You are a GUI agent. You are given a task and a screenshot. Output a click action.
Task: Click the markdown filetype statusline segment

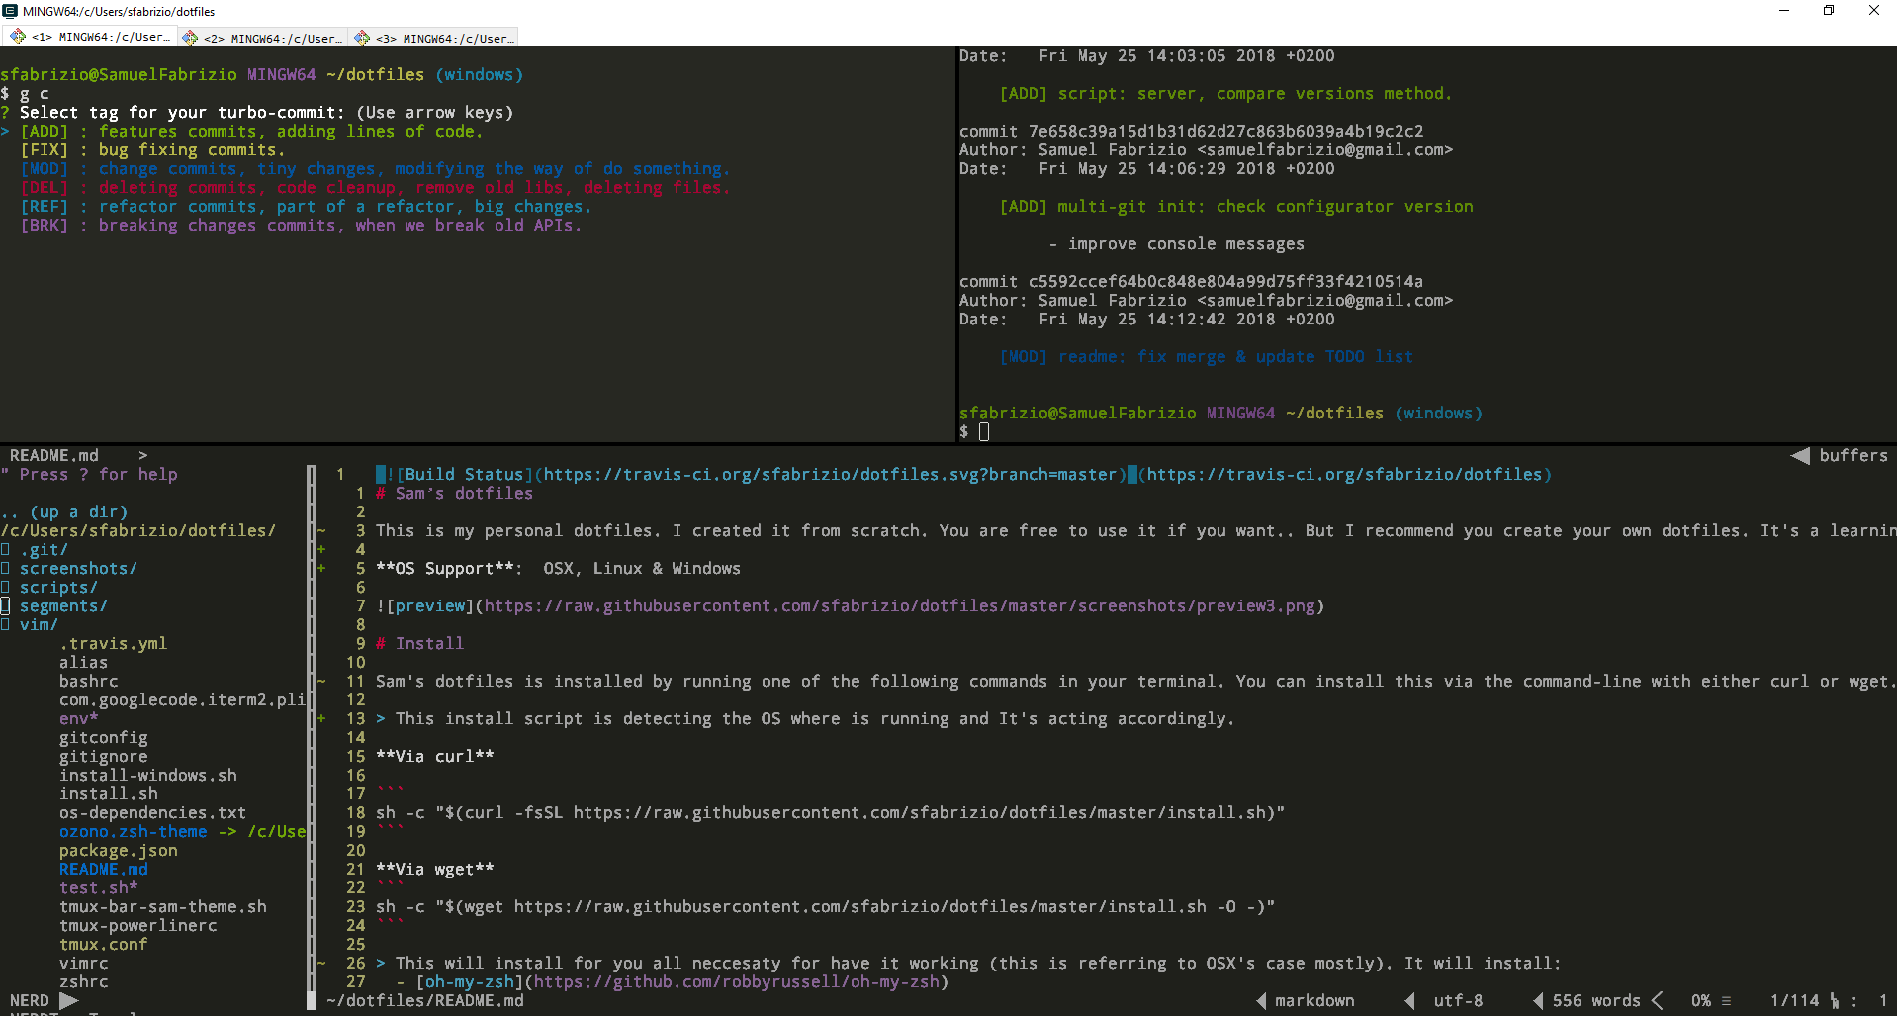click(1314, 1001)
